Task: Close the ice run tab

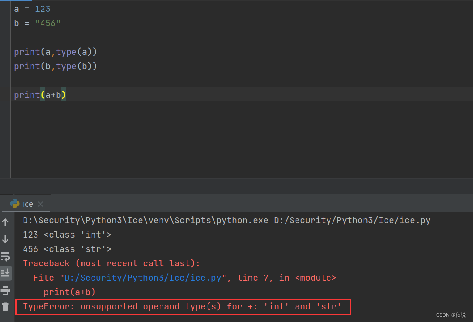Action: [41, 204]
